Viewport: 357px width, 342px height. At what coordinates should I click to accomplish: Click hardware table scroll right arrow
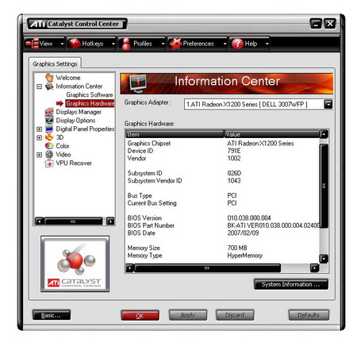(314, 268)
